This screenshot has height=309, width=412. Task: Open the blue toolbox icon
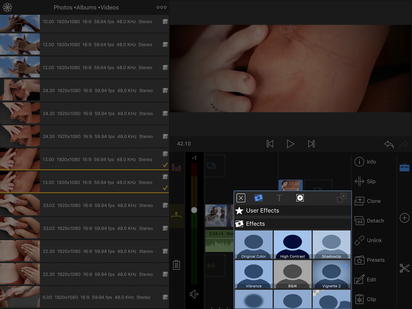405,167
